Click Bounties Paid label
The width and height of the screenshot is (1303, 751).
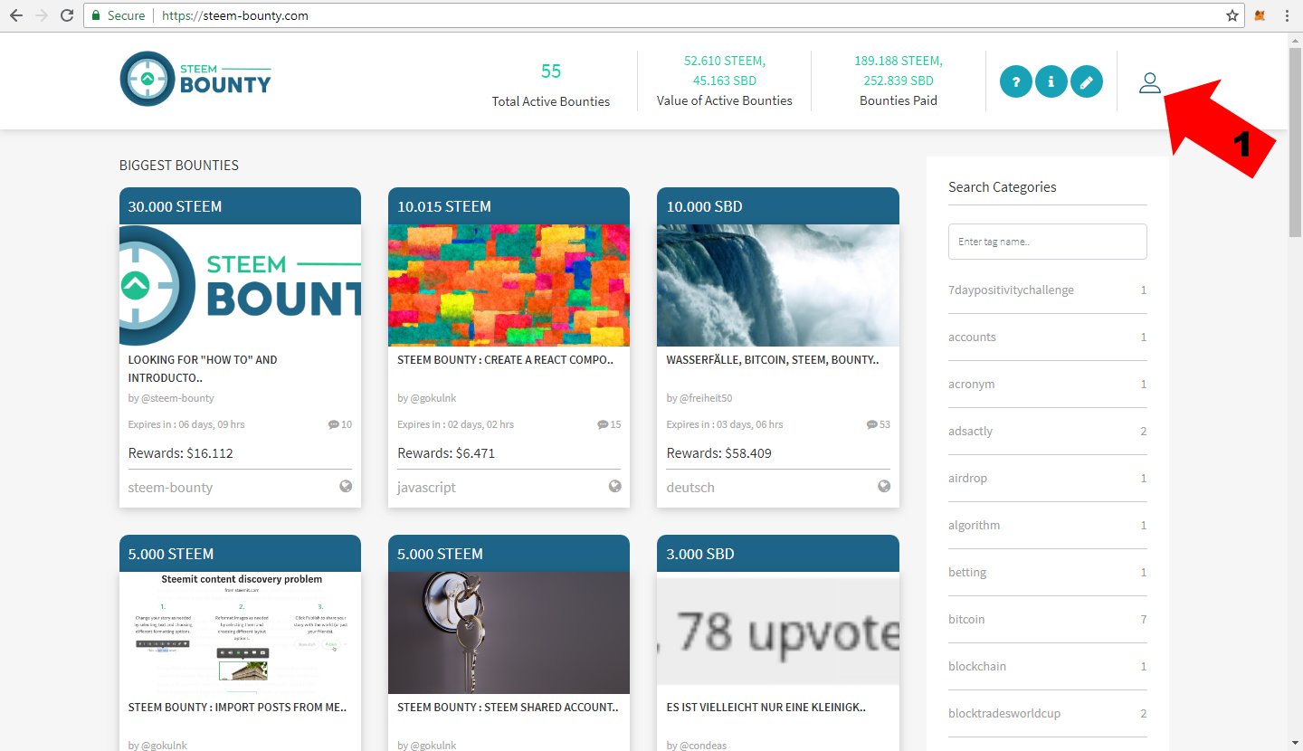click(898, 100)
